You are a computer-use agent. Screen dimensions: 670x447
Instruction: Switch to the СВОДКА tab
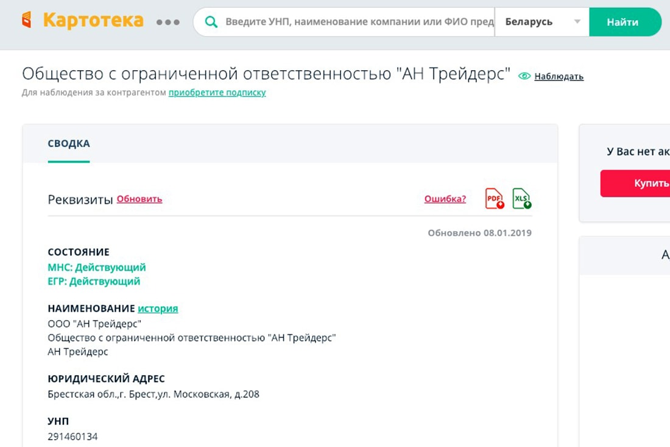(x=69, y=144)
